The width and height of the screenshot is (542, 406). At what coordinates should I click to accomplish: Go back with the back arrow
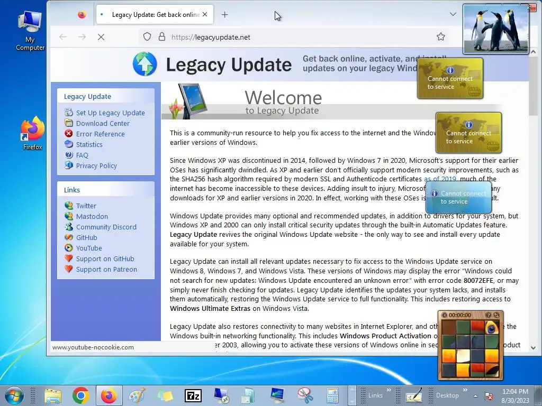point(63,37)
